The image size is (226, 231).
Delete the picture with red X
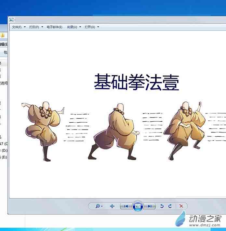point(181,206)
